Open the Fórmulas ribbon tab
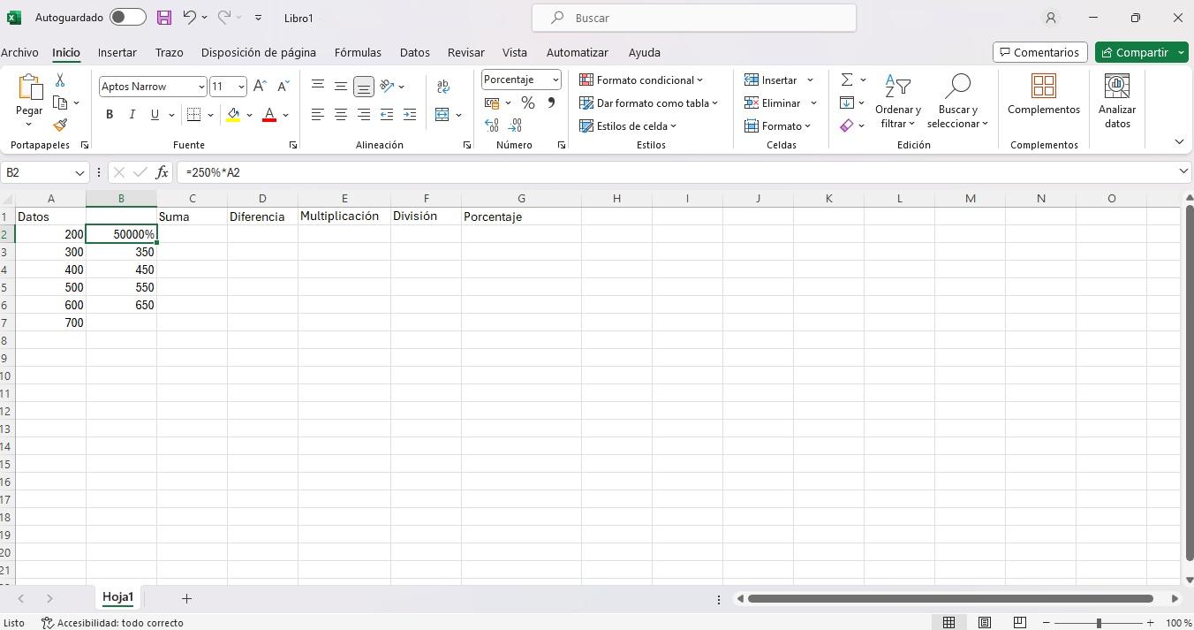Image resolution: width=1194 pixels, height=630 pixels. (x=358, y=52)
